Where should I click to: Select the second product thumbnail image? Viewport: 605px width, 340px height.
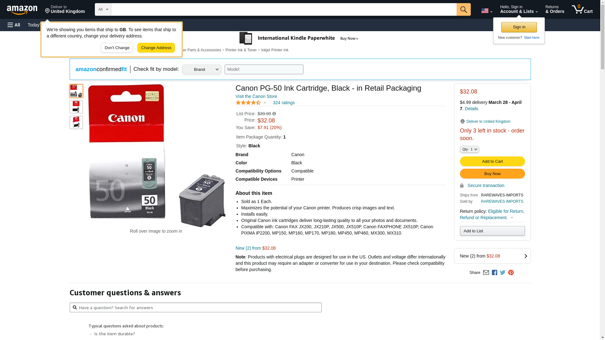(x=76, y=107)
